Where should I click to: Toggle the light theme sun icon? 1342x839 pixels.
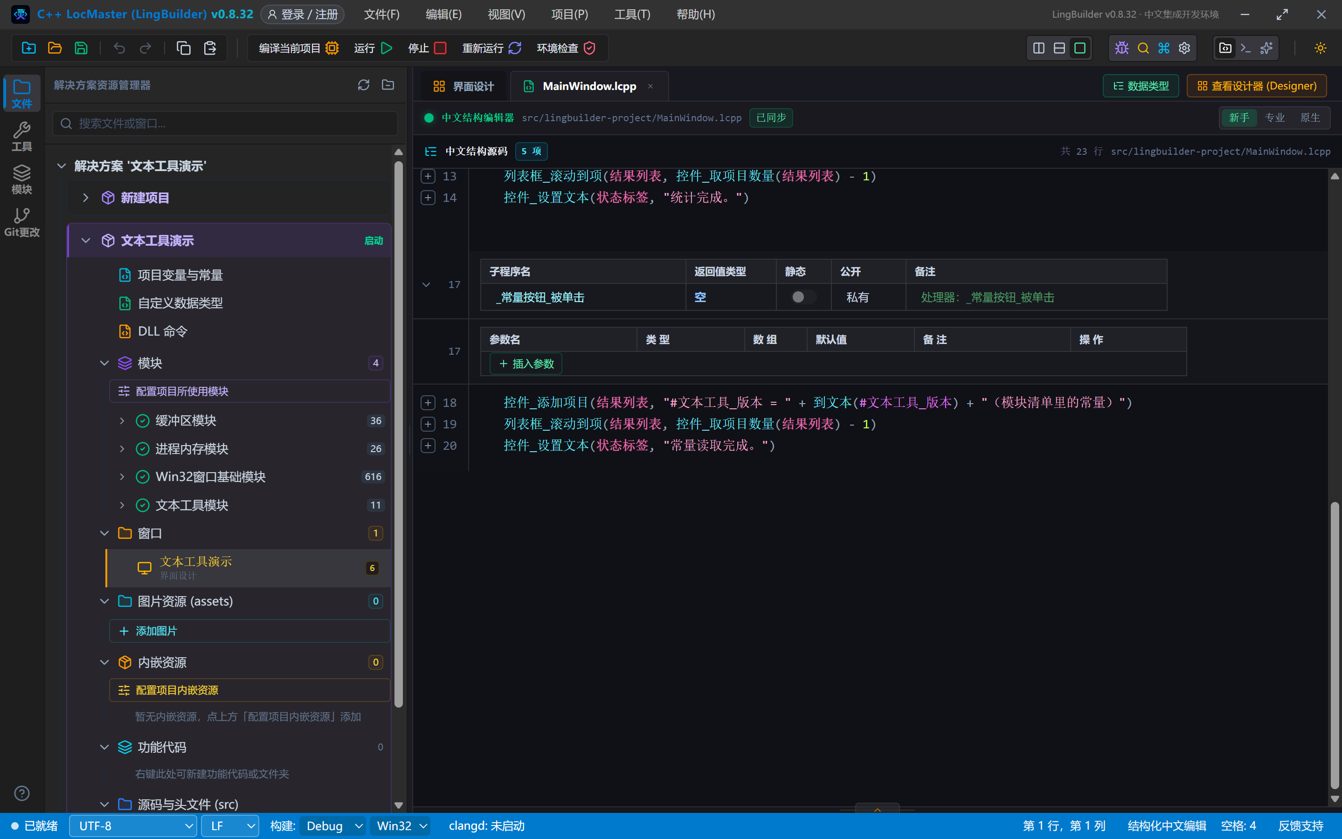1321,48
